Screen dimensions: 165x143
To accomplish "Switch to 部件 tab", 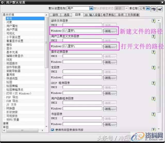I will [x=55, y=15].
